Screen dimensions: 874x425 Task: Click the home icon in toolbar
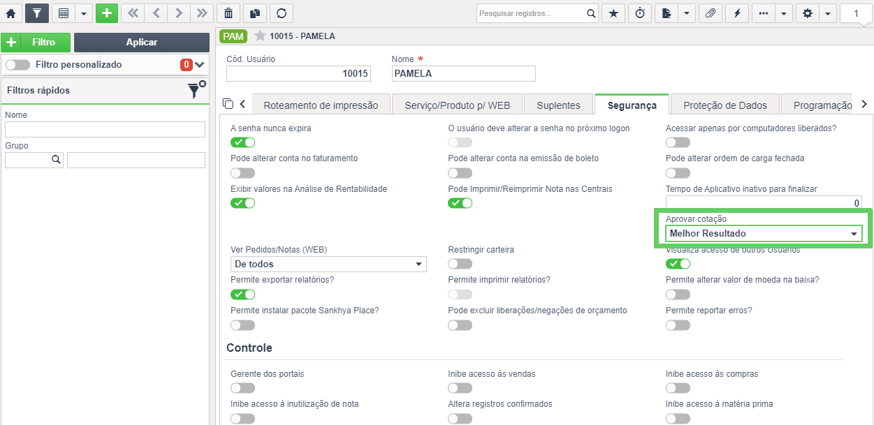pyautogui.click(x=10, y=13)
